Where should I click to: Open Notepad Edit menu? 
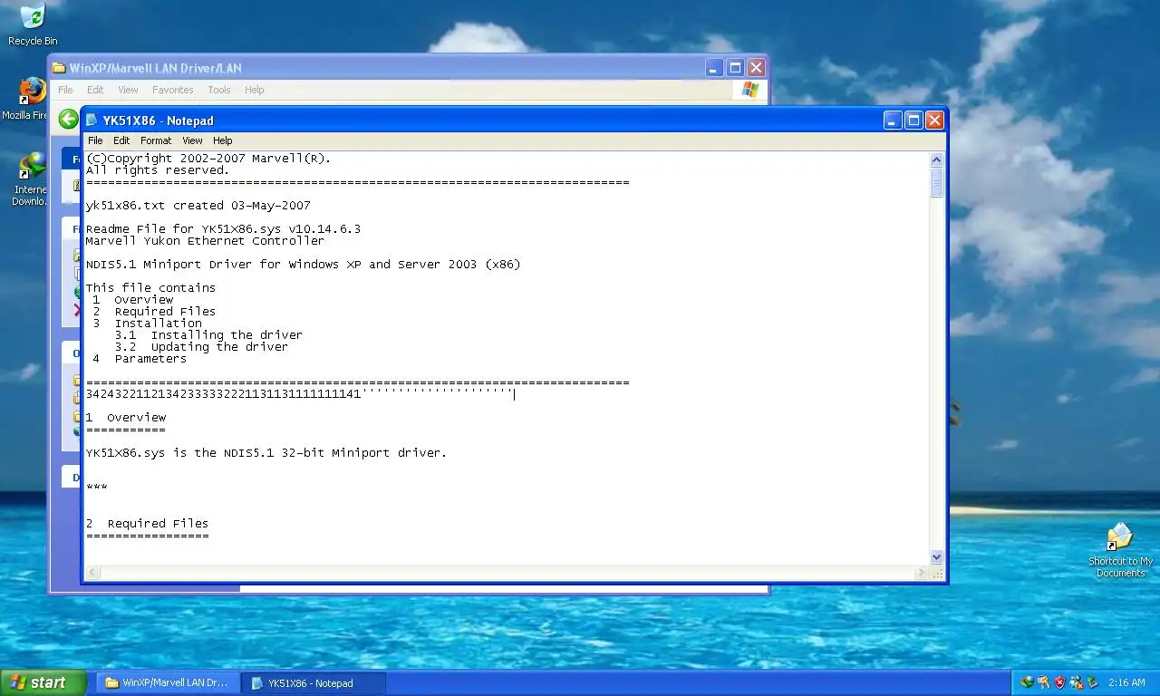[x=121, y=140]
